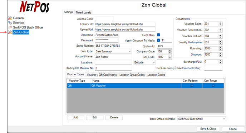
Task: Click Save & Close
Action: [208, 129]
